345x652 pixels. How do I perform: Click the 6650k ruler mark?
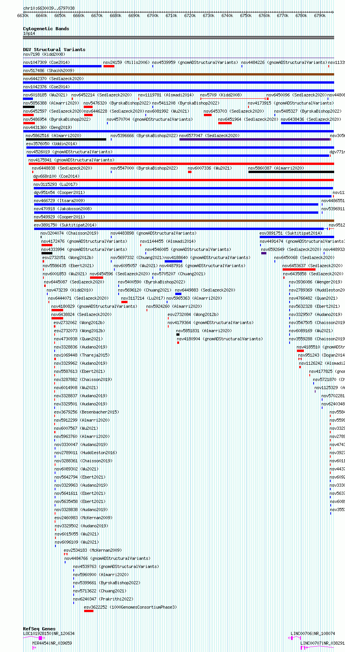(x=60, y=15)
